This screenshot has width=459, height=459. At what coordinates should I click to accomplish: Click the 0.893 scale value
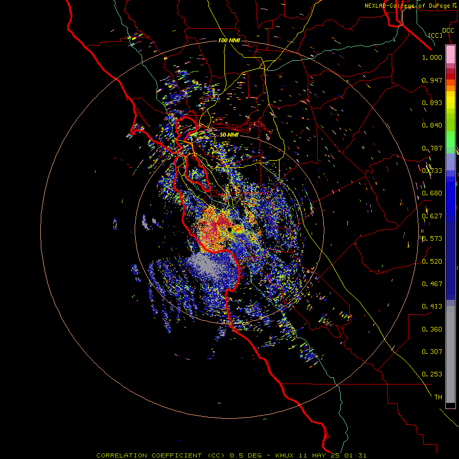point(432,103)
